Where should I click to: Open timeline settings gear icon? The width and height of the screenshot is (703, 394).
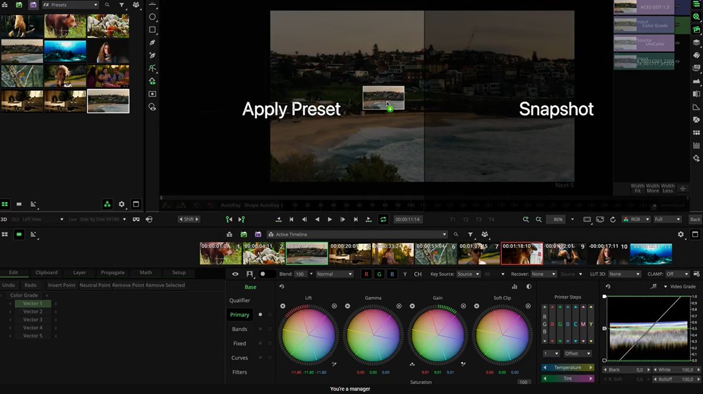pyautogui.click(x=681, y=234)
